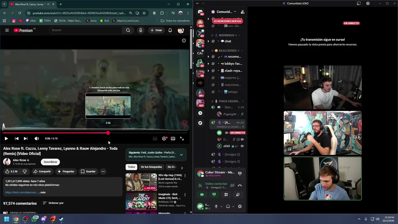Open video info icon on player
Viewport: 398px width, 224px height.
point(184,40)
